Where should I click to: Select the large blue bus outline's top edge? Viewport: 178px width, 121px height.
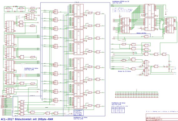75,2
